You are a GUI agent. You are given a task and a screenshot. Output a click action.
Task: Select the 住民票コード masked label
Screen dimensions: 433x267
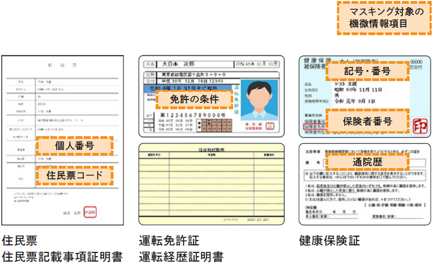coord(74,175)
